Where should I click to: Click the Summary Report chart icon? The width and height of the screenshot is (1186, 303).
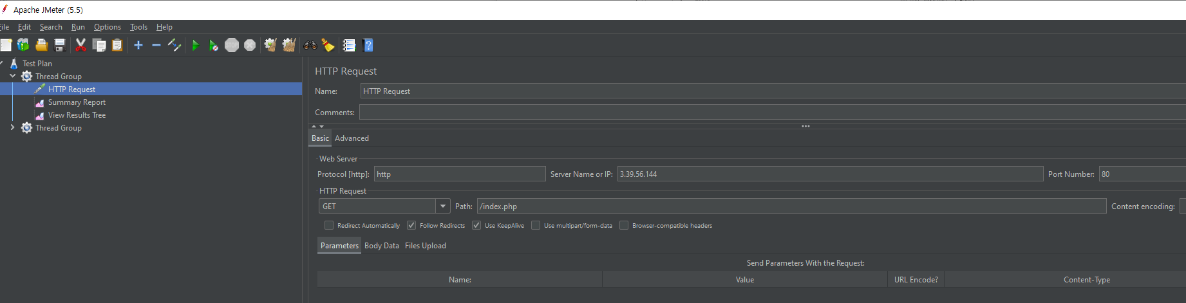(40, 102)
